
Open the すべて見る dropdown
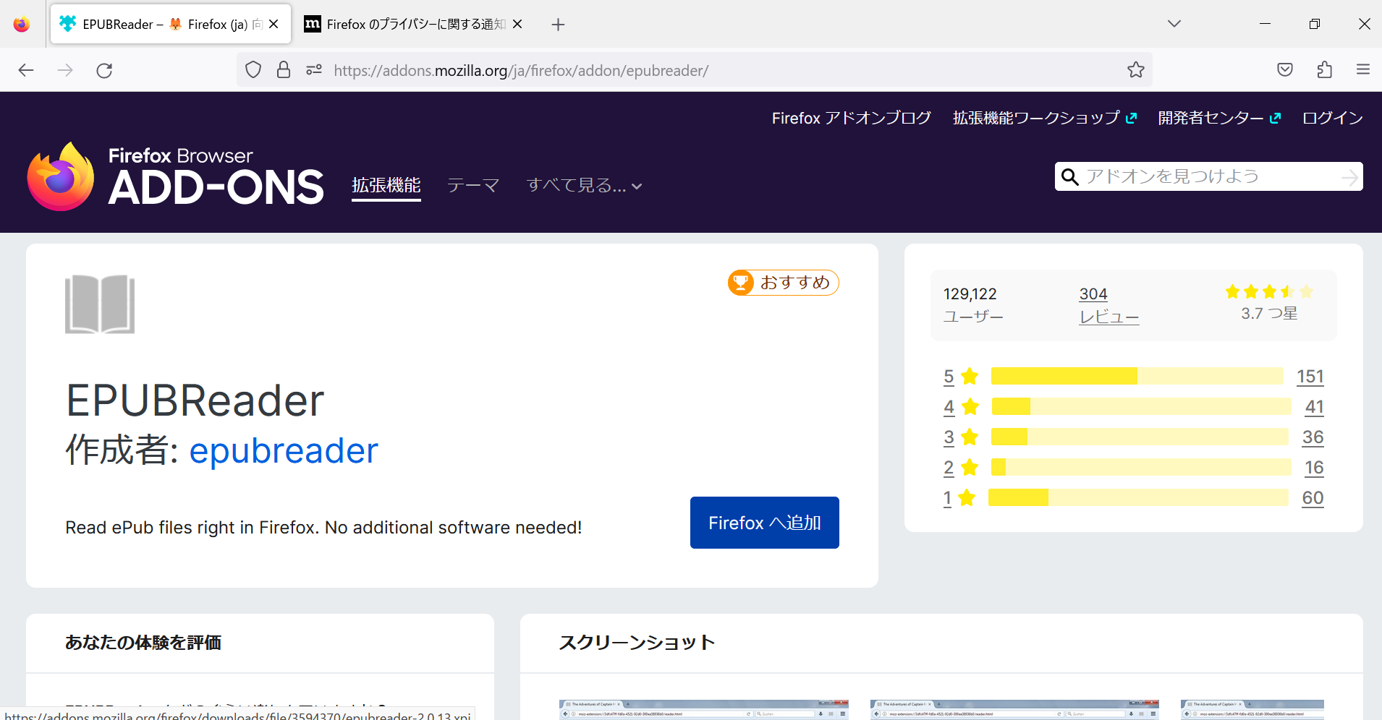point(583,185)
